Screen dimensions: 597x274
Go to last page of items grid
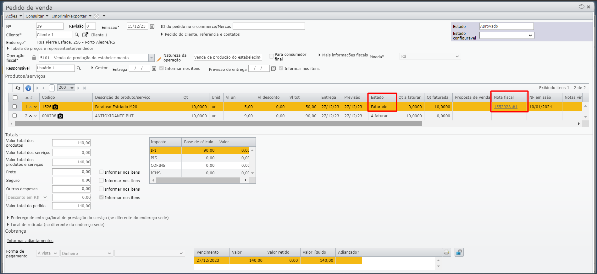click(85, 88)
